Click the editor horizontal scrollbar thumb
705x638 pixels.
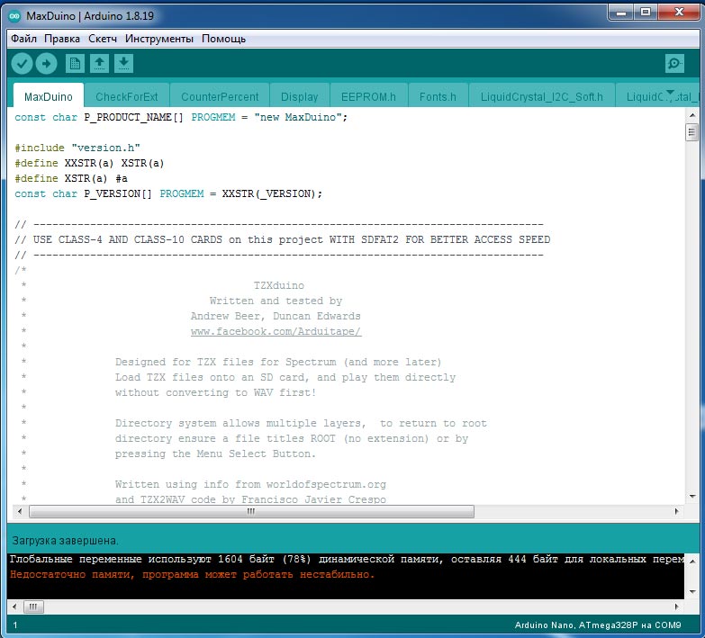click(251, 511)
